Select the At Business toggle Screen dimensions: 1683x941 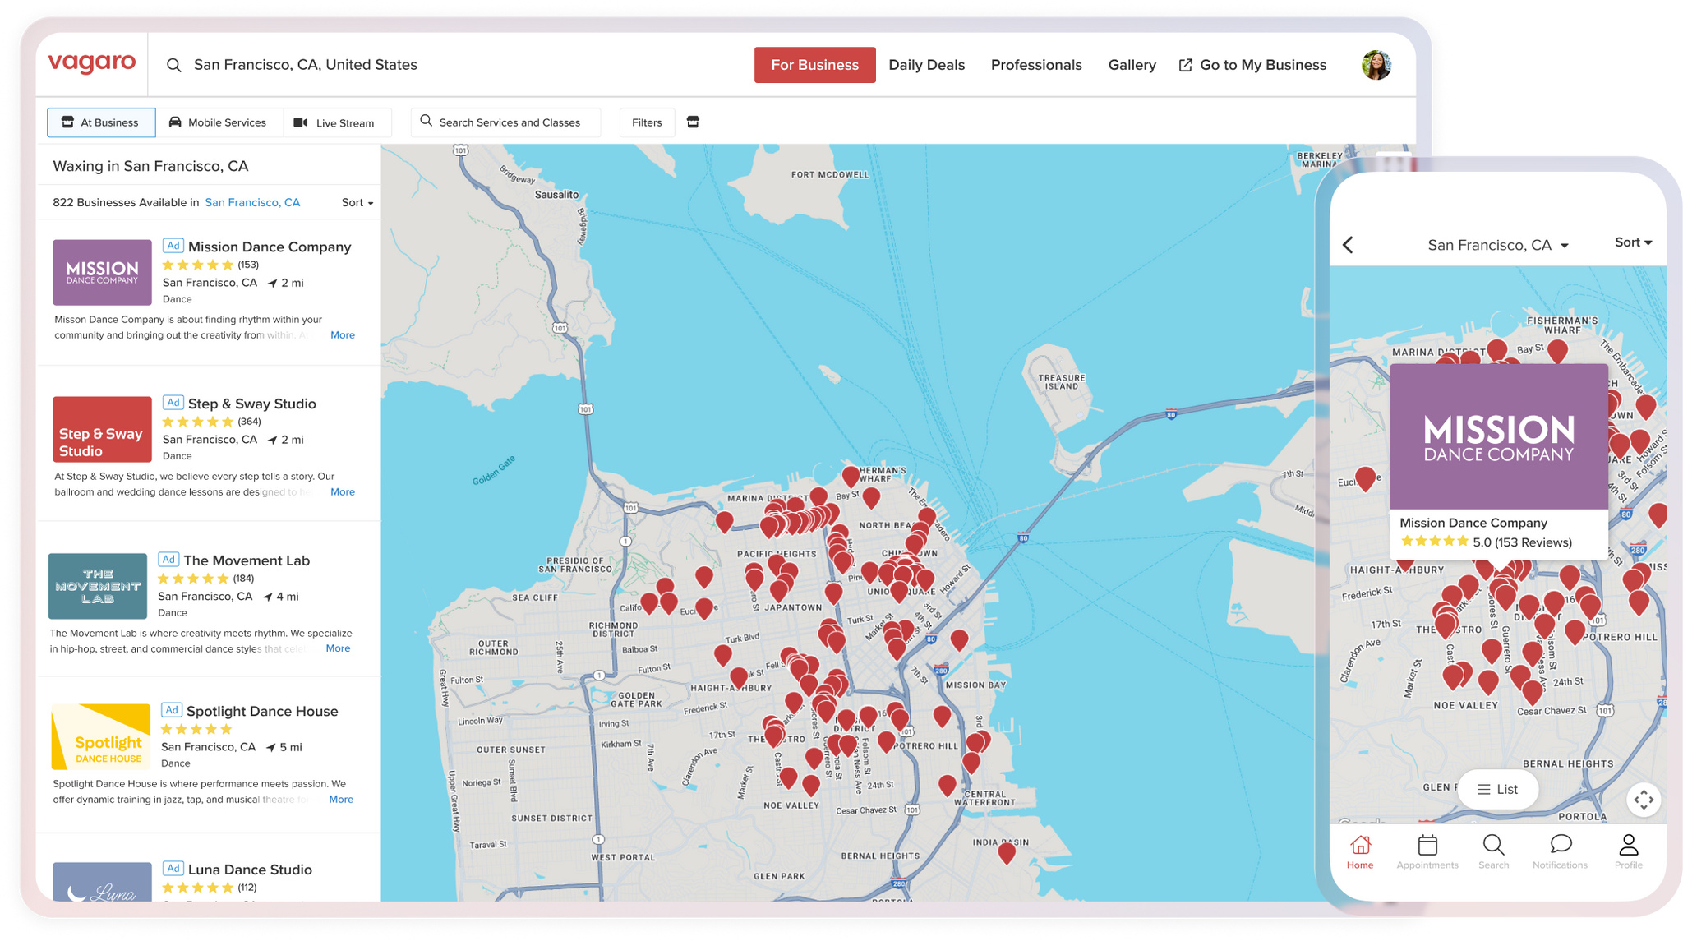(101, 122)
